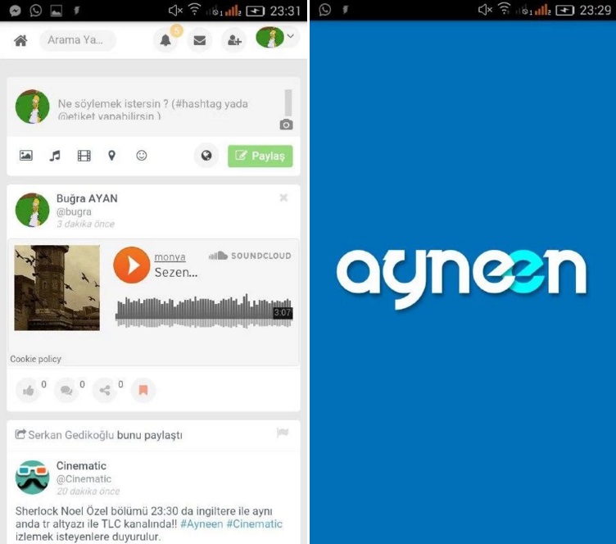Viewport: 616px width, 544px height.
Task: Tap the Messenger status bar icon
Action: pos(15,10)
